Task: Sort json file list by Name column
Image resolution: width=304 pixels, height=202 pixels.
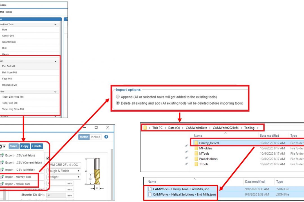Action: 152,182
